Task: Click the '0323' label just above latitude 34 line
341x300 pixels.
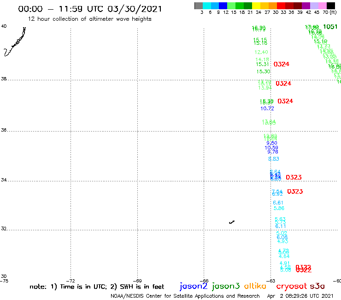Action: point(294,177)
